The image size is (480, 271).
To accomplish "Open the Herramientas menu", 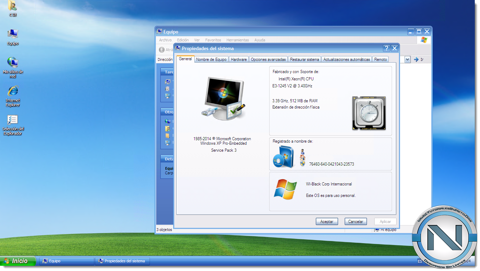I will click(x=238, y=40).
